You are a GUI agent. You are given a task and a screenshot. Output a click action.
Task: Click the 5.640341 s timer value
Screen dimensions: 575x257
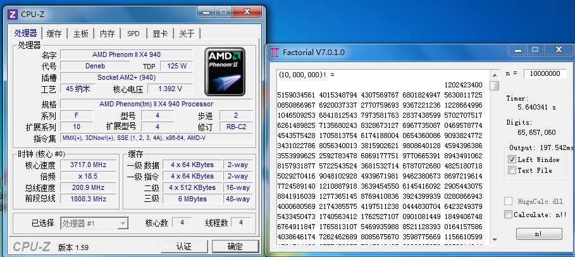[536, 108]
